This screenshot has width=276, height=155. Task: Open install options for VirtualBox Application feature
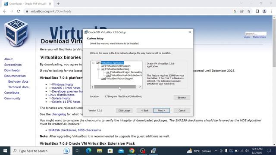(x=98, y=63)
